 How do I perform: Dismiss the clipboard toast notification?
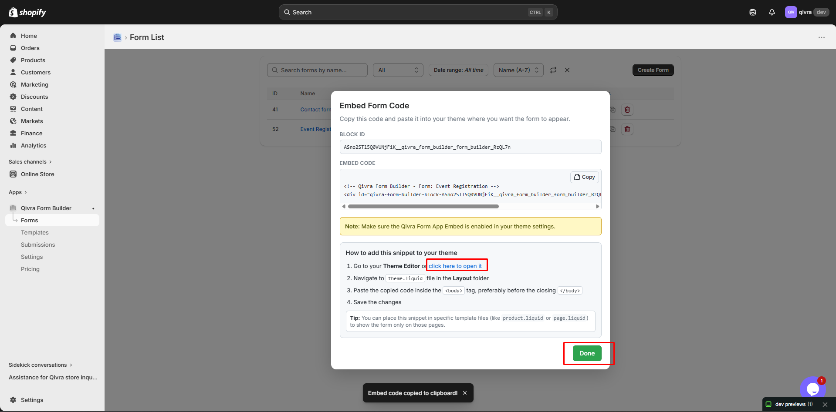tap(465, 393)
